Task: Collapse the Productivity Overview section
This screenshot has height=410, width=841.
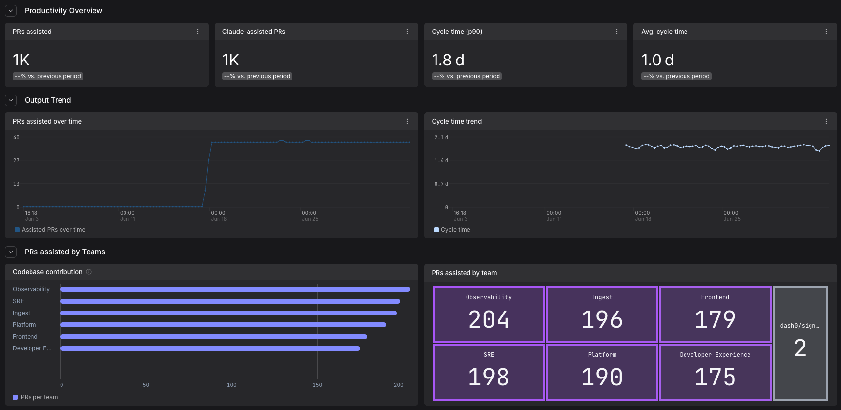Action: (x=11, y=11)
